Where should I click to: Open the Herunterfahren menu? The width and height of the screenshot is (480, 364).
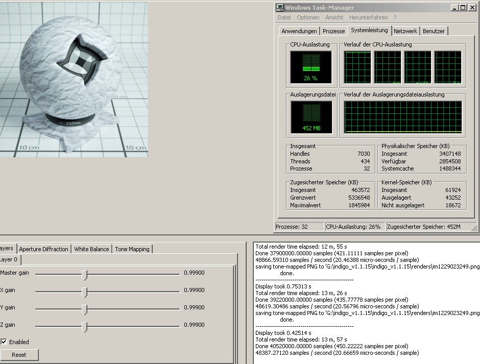click(369, 17)
